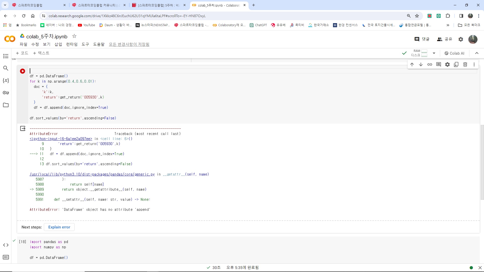Go to the browser home page
Image resolution: width=484 pixels, height=272 pixels.
33,16
